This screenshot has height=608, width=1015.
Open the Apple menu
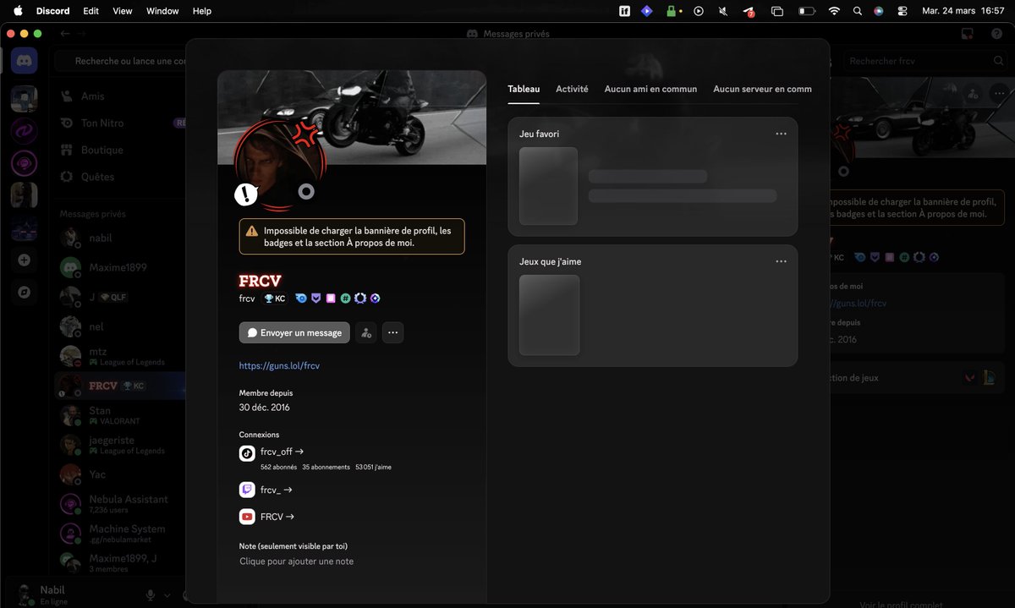click(x=18, y=11)
